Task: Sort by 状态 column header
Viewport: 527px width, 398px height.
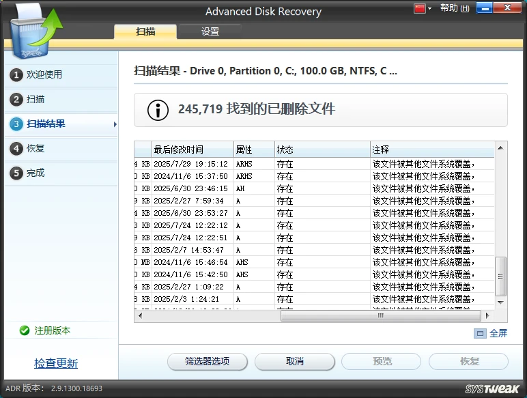Action: [x=322, y=150]
